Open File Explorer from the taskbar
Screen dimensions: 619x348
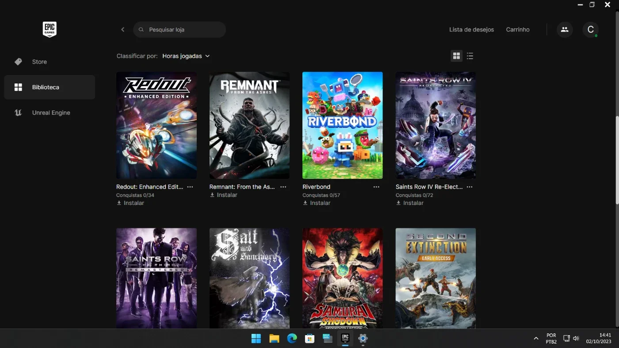coord(274,339)
